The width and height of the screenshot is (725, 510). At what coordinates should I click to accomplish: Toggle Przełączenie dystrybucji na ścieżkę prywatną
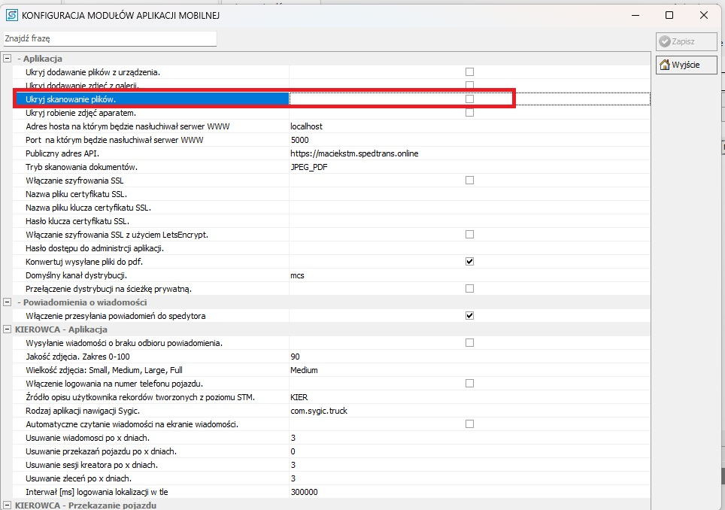click(x=470, y=289)
